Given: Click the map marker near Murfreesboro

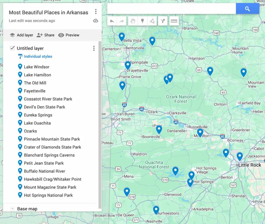Looking at the screenshot, I should point(156,210).
